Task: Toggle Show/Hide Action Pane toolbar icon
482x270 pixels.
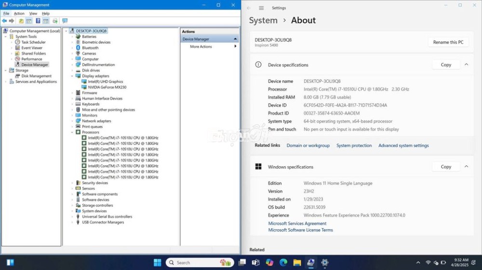Action: click(x=46, y=21)
